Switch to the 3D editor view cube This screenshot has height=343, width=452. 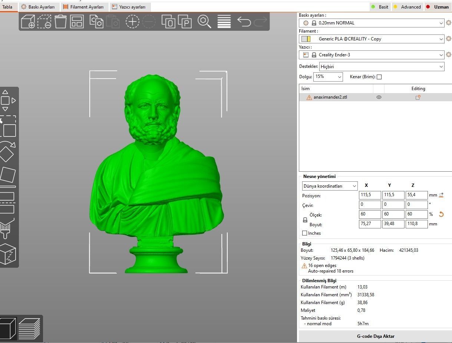click(x=8, y=328)
